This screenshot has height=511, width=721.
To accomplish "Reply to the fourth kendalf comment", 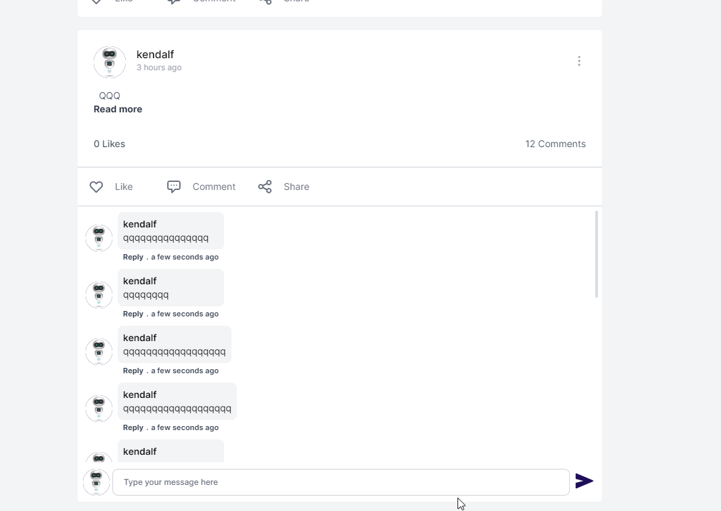I will [x=132, y=427].
